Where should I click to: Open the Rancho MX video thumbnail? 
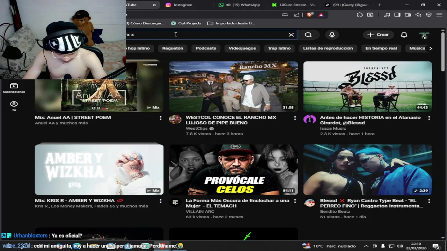[x=233, y=86]
